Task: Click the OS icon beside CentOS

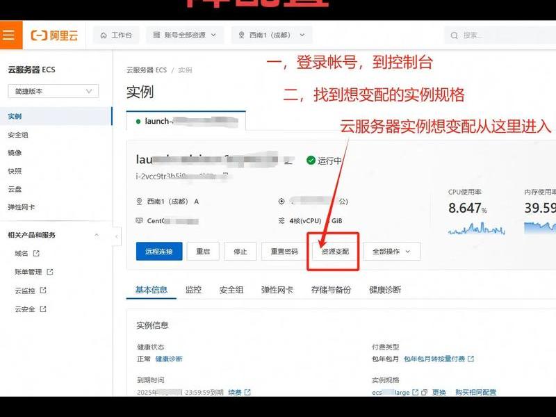Action: [140, 220]
